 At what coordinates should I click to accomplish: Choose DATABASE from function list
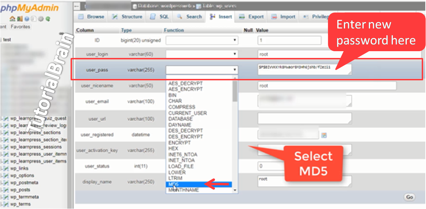point(199,119)
